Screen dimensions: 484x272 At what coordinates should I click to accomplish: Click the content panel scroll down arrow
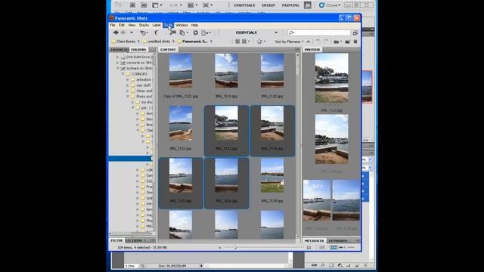tap(297, 236)
